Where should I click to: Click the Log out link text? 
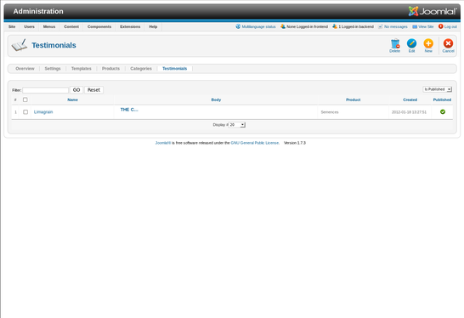450,26
